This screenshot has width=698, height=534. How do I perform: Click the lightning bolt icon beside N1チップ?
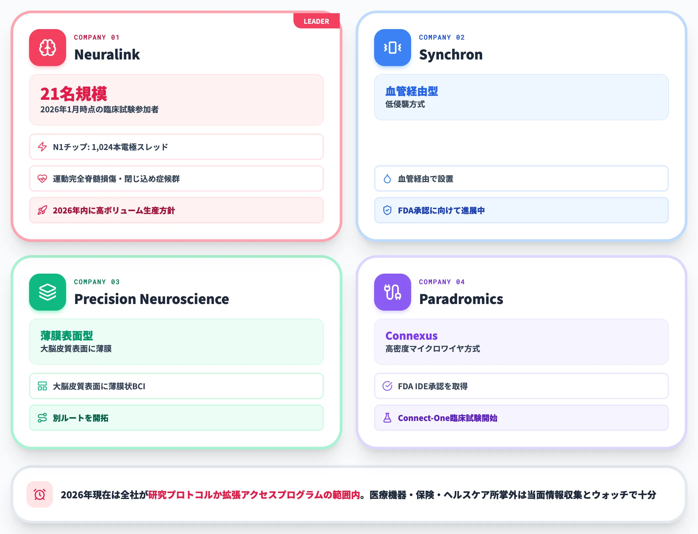pos(42,147)
